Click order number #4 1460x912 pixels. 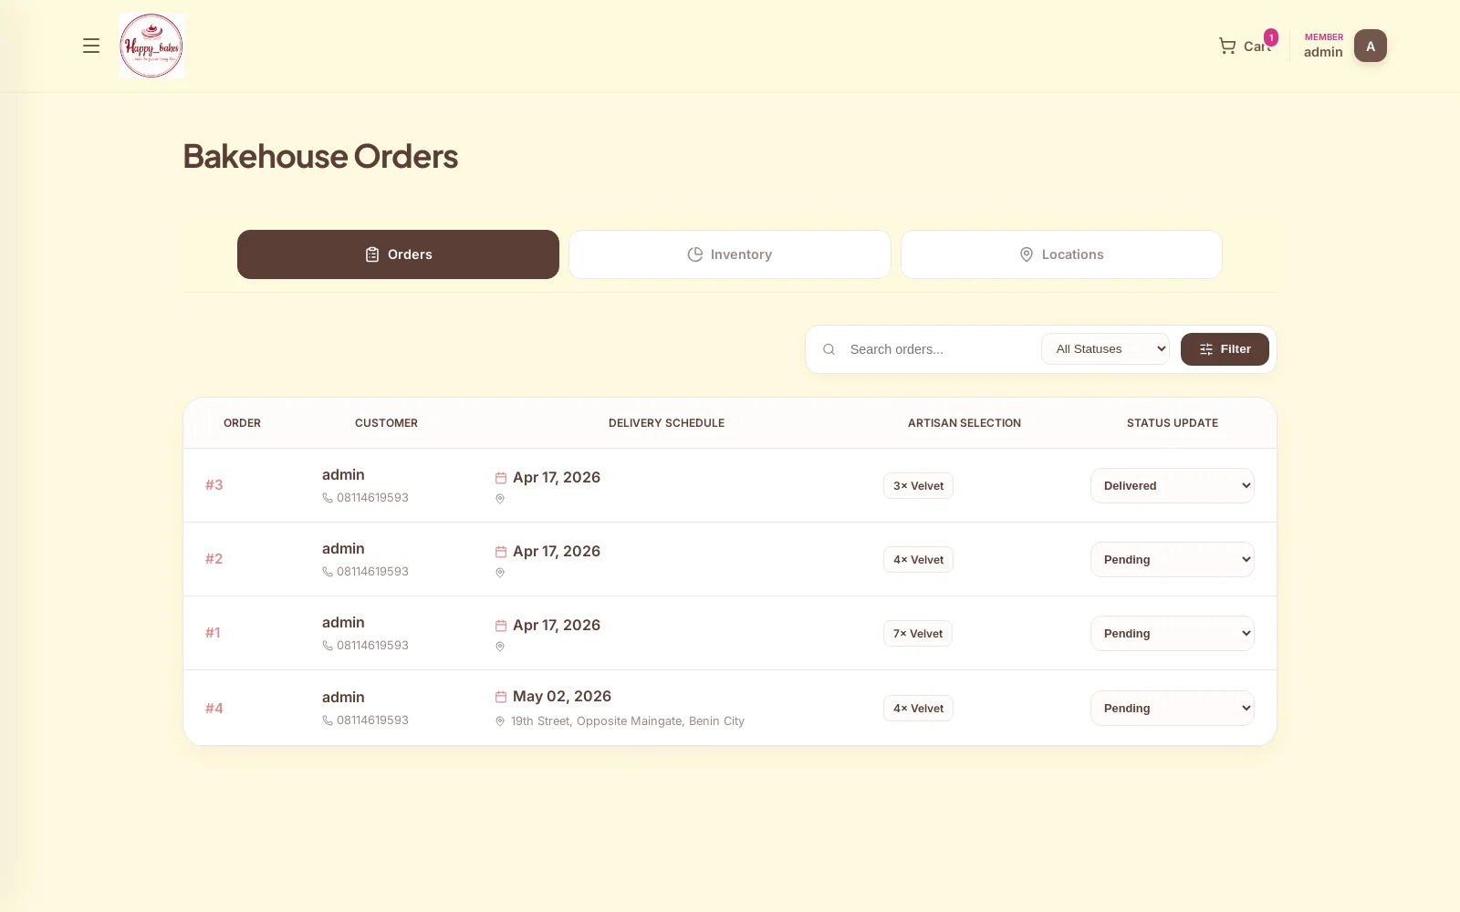point(214,709)
